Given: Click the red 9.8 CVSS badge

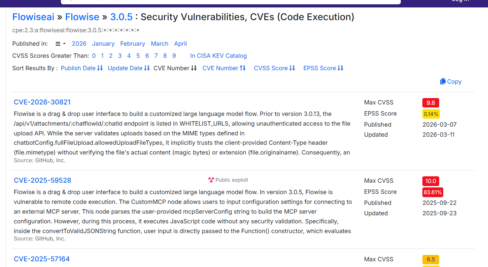Looking at the screenshot, I should coord(430,103).
